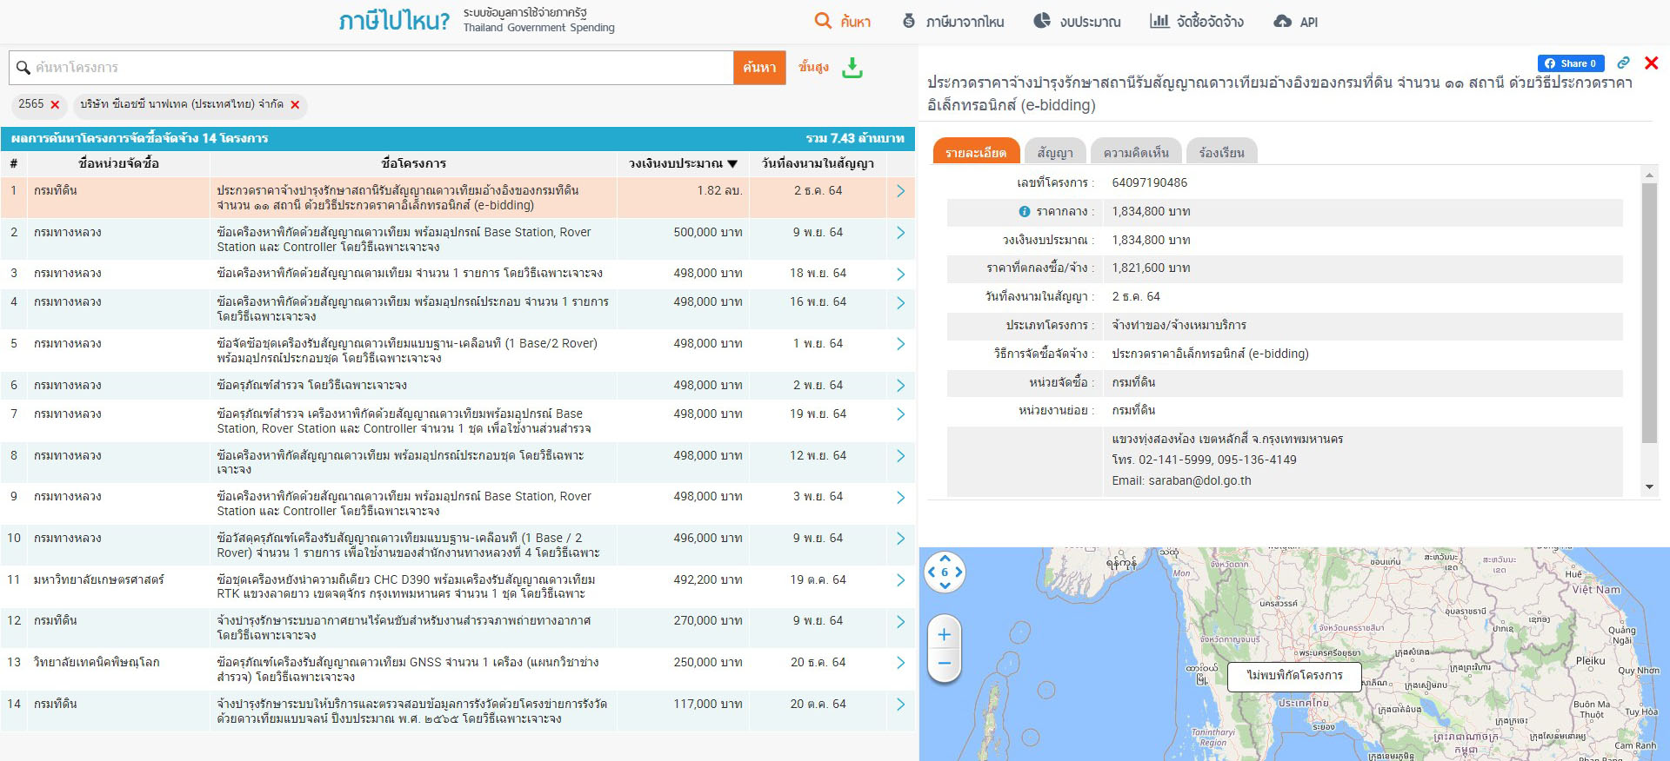Image resolution: width=1670 pixels, height=761 pixels.
Task: Sort by วงเงินงบประมาณ column header
Action: click(683, 163)
